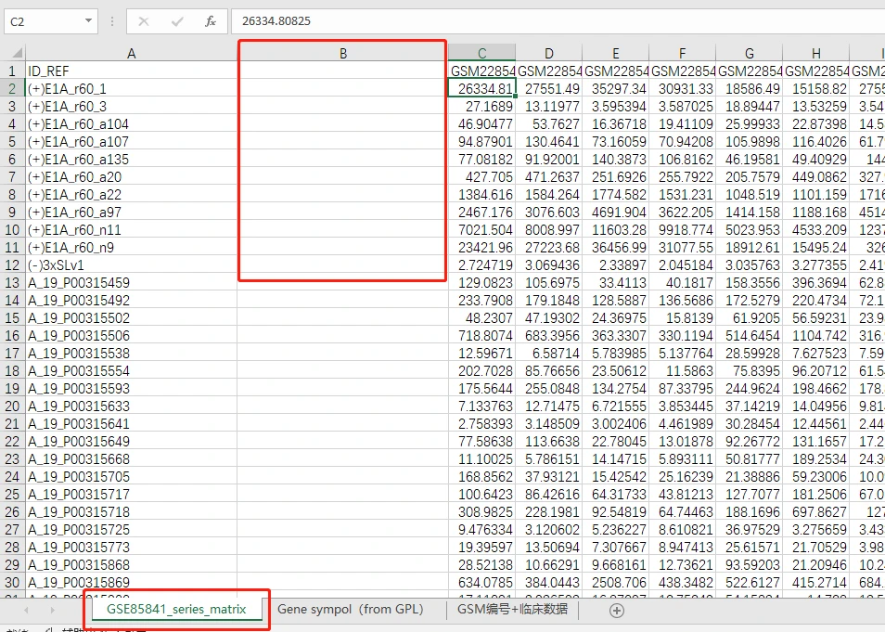The width and height of the screenshot is (885, 632).
Task: Select column H header
Action: pos(815,54)
